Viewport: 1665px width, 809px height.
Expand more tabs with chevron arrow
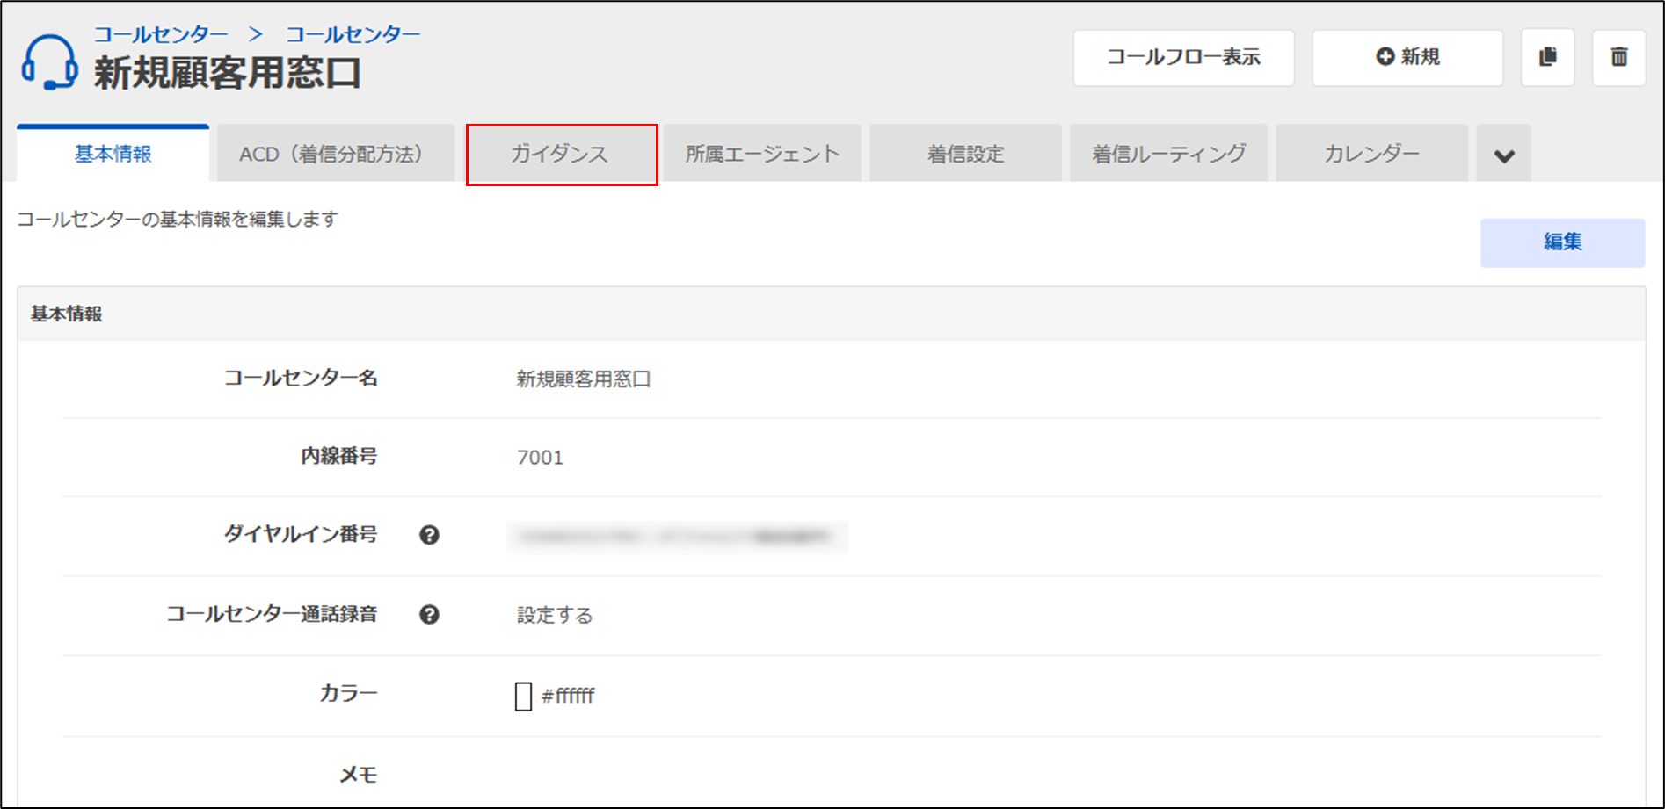pyautogui.click(x=1503, y=155)
